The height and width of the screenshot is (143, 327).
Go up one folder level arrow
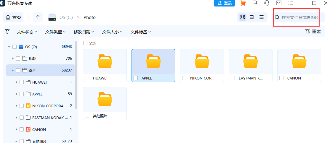[38, 17]
